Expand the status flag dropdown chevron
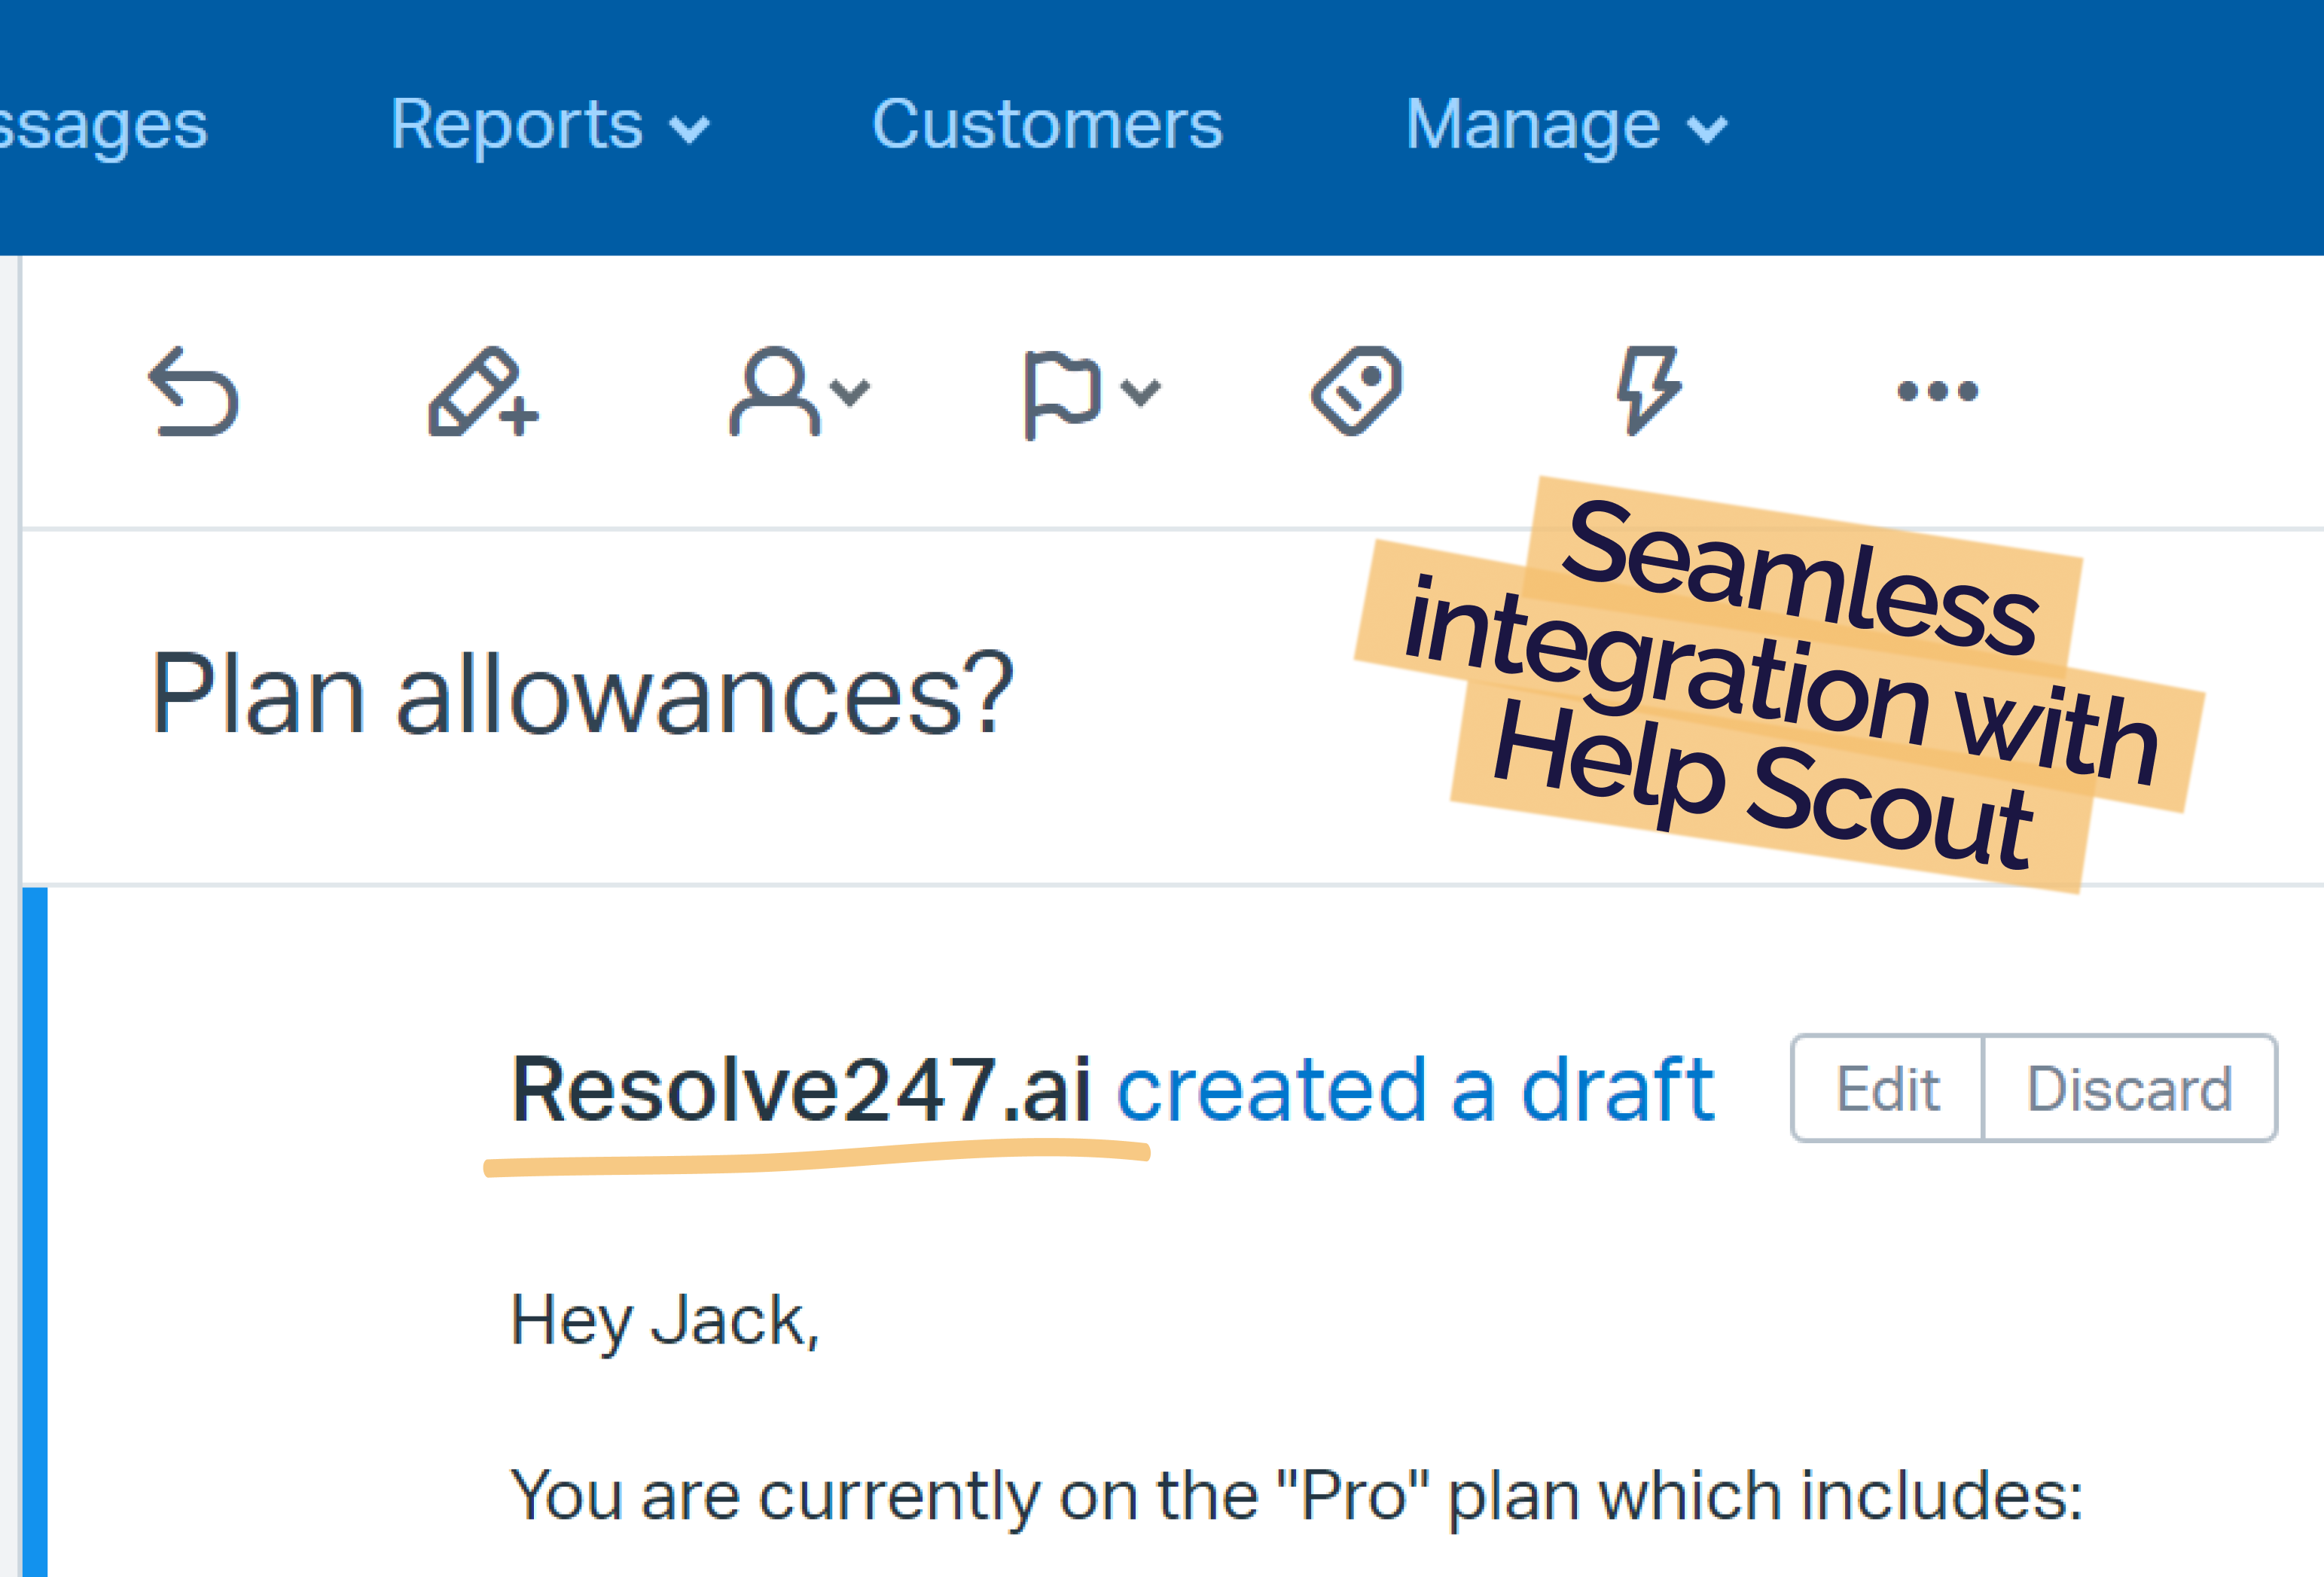The width and height of the screenshot is (2324, 1577). point(1141,392)
